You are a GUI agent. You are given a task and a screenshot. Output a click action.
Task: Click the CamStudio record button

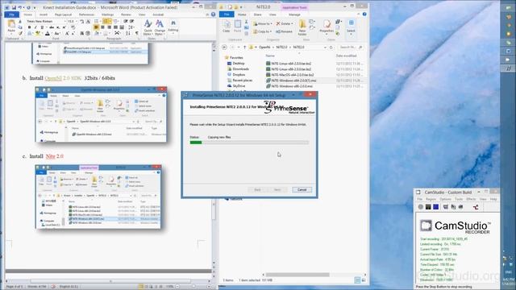421,207
